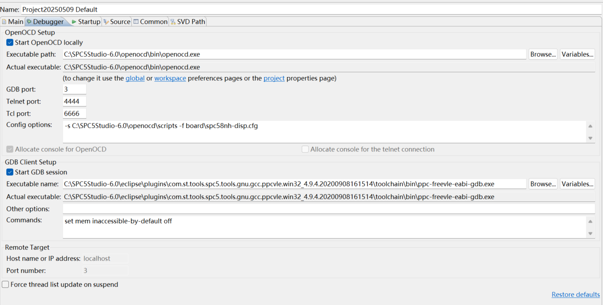Screen dimensions: 603x305
Task: Click the GDB port field
Action: pos(74,89)
